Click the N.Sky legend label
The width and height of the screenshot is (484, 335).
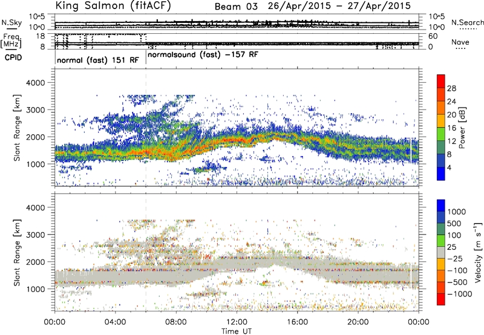point(11,22)
